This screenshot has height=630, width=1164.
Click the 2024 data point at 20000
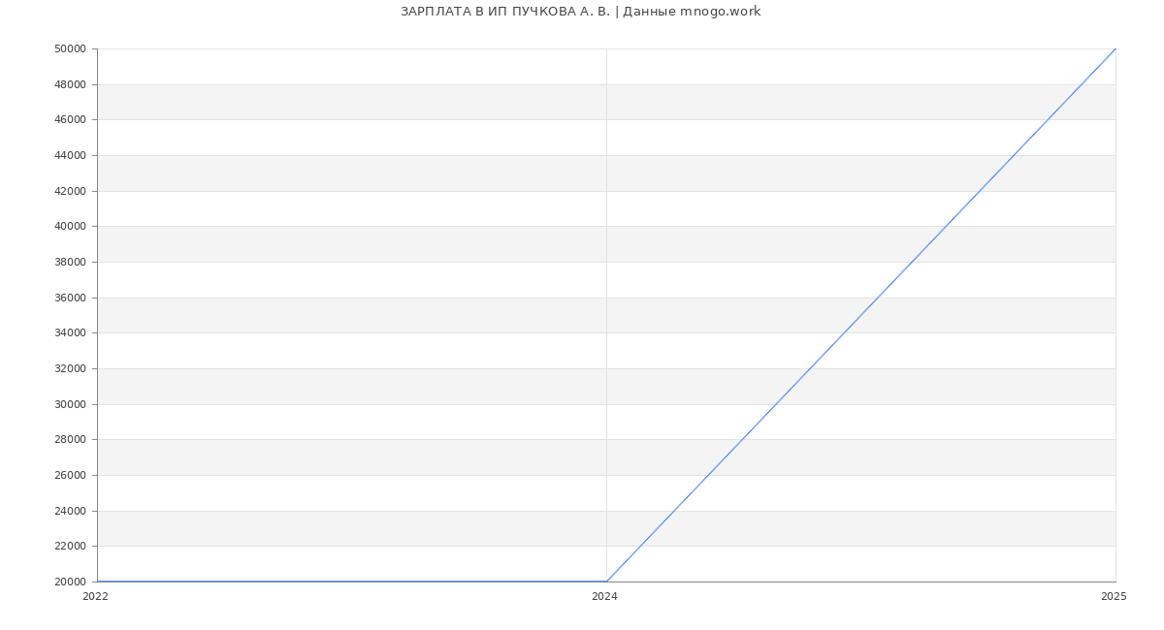[606, 582]
